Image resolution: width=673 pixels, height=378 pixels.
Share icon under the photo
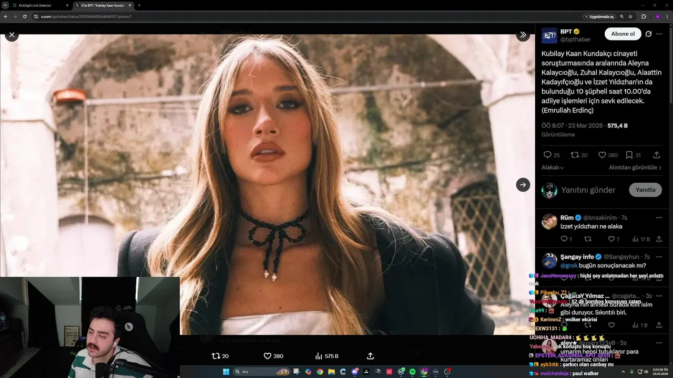point(370,356)
